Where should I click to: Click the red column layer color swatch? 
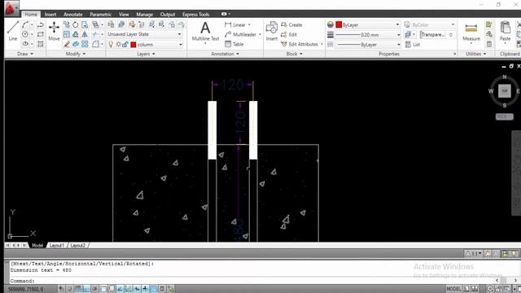tap(134, 45)
